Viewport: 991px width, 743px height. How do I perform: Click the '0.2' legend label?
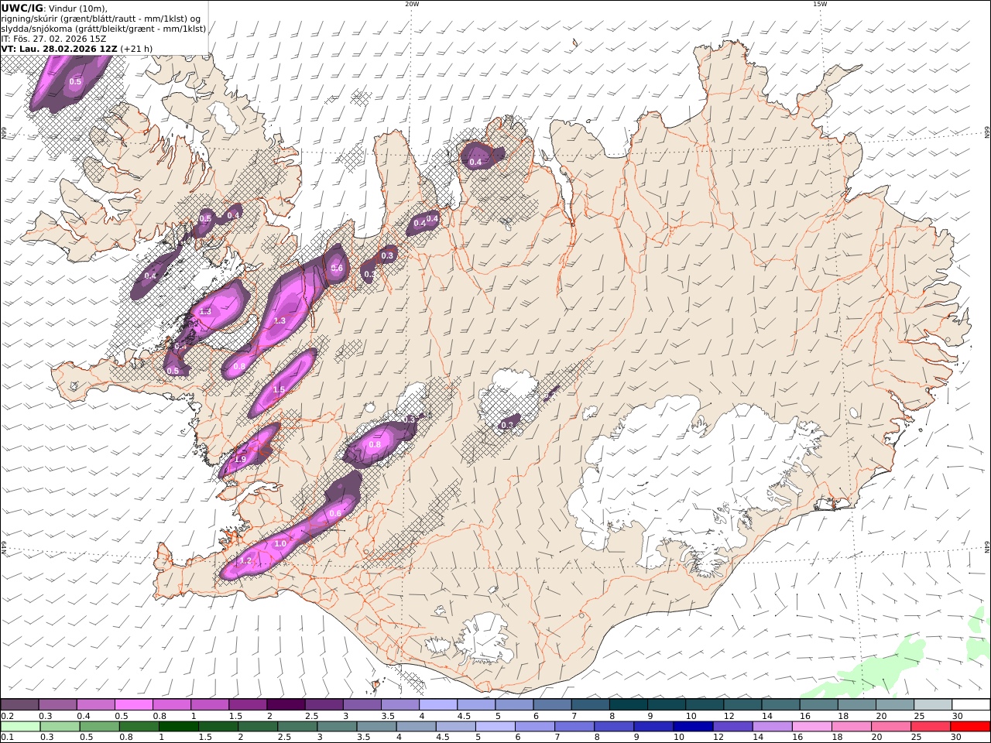tap(7, 716)
